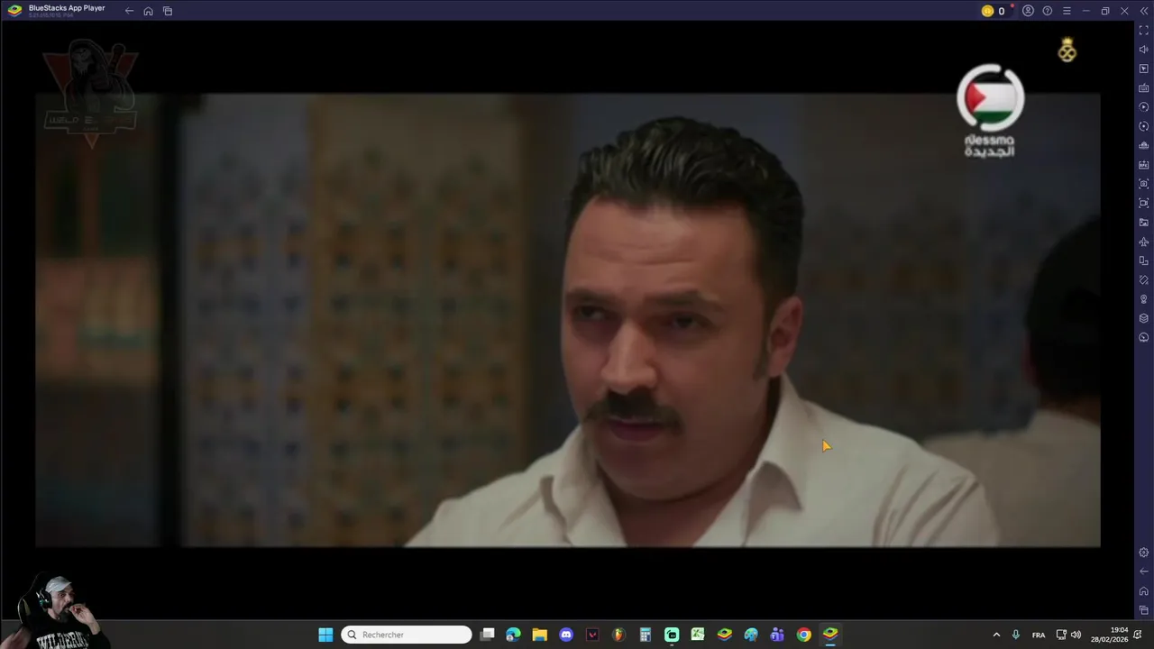Click the rotate screen sidebar icon
This screenshot has width=1154, height=649.
tap(1143, 261)
